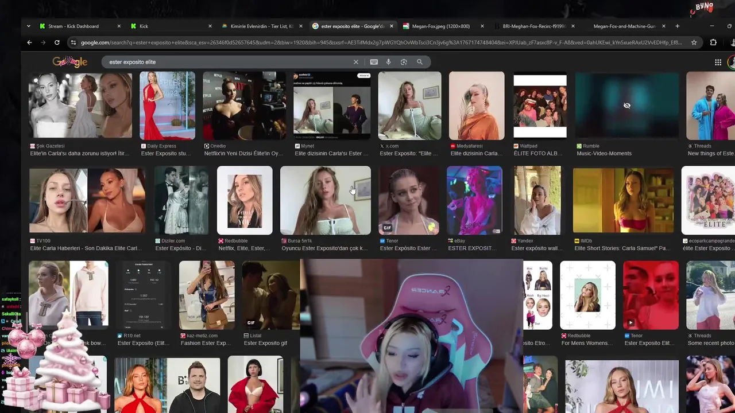
Task: Open Yandex Ester expósito wallpaper image
Action: [537, 200]
